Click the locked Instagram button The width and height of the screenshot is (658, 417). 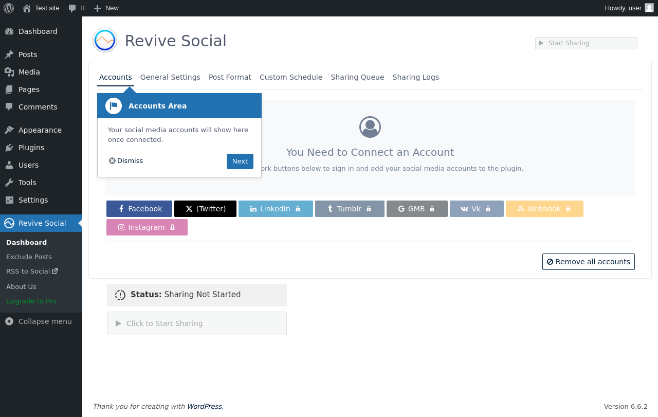point(147,227)
